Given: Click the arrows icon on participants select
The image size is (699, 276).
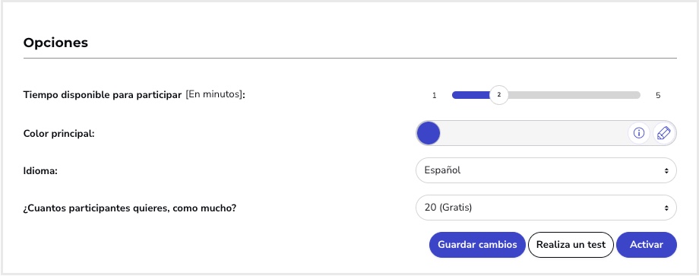Looking at the screenshot, I should point(666,208).
